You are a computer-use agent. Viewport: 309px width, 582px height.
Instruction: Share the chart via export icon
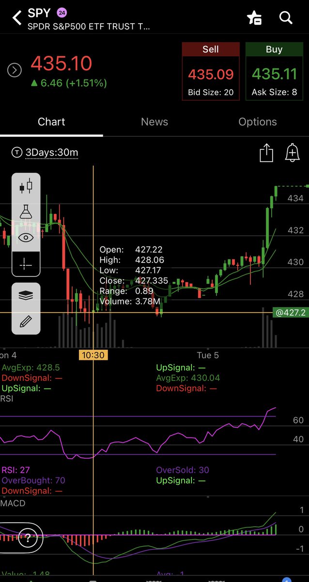[266, 153]
